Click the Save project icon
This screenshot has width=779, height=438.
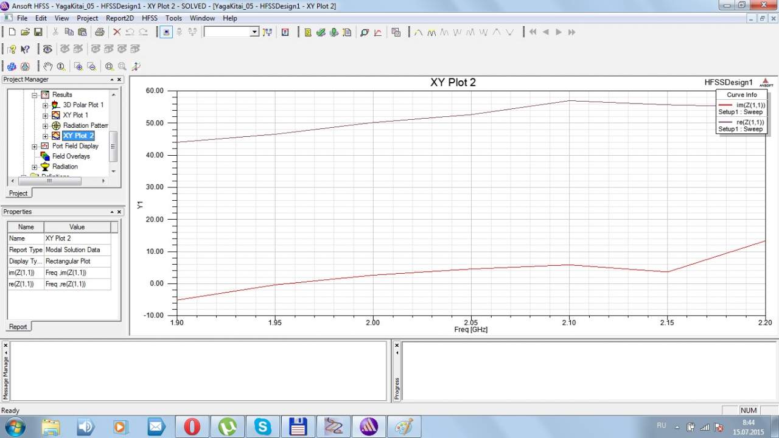(x=38, y=32)
